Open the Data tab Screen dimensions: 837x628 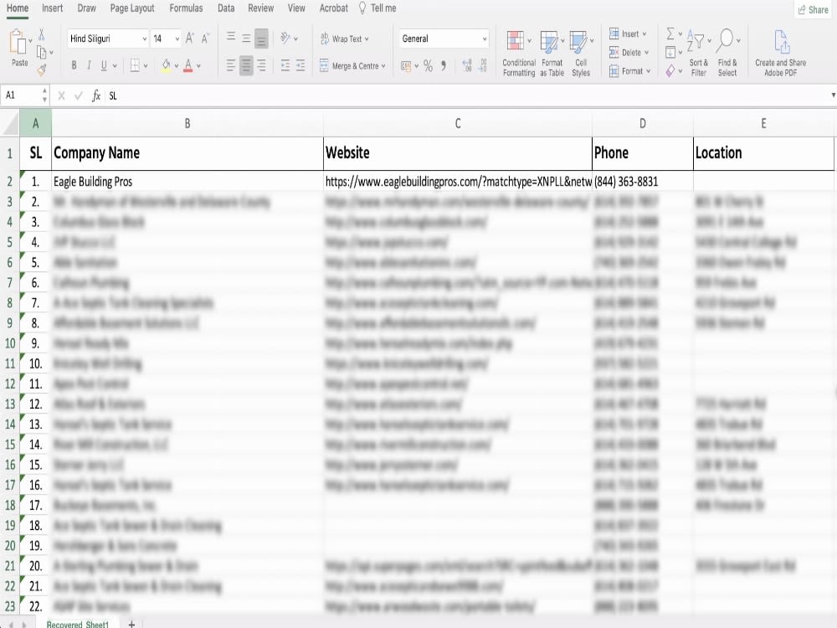(226, 8)
